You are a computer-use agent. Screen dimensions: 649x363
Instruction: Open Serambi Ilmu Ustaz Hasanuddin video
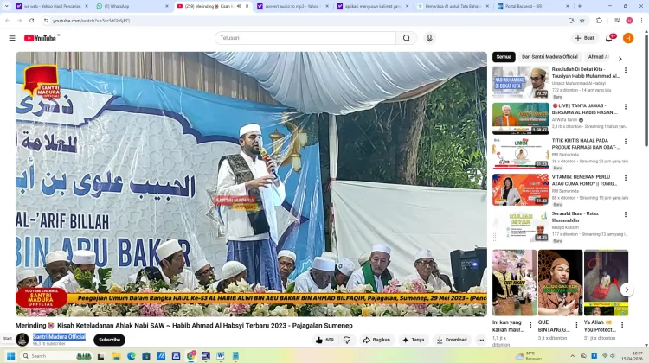521,226
